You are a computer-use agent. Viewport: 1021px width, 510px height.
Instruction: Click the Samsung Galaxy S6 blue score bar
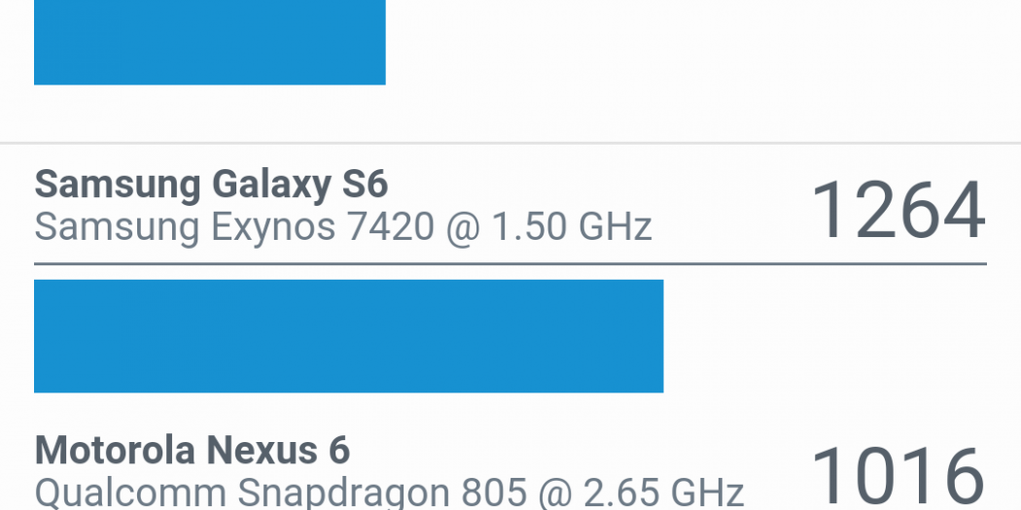click(348, 336)
